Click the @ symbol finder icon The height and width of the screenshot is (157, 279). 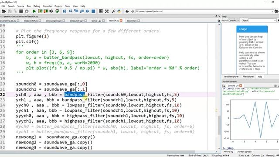point(27,11)
